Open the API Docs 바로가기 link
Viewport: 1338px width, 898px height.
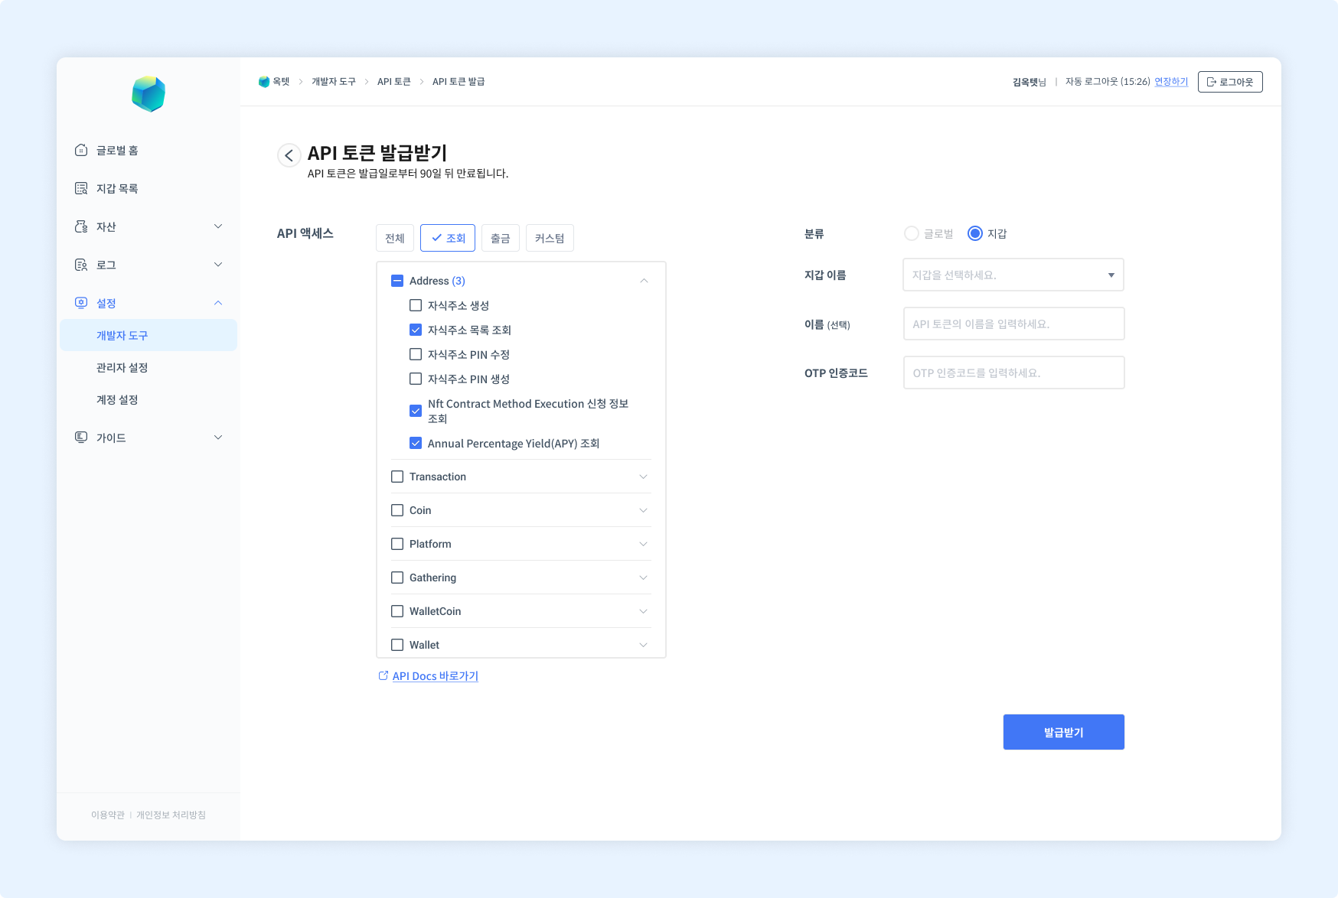click(436, 676)
